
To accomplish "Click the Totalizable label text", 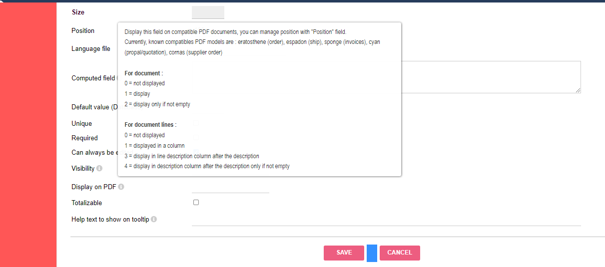I will (87, 203).
